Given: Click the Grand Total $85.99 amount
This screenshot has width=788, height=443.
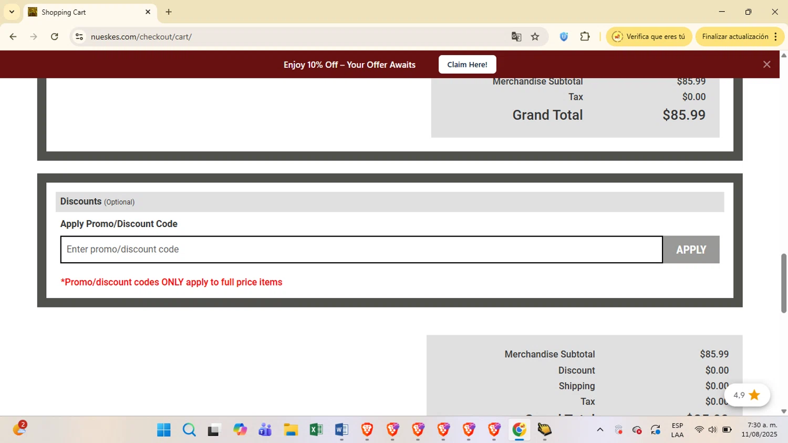Looking at the screenshot, I should [x=683, y=115].
